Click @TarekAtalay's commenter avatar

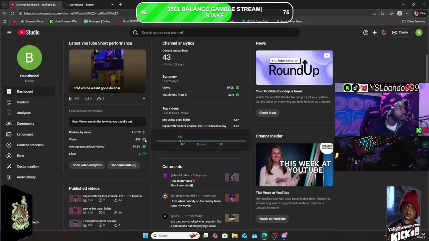[165, 175]
